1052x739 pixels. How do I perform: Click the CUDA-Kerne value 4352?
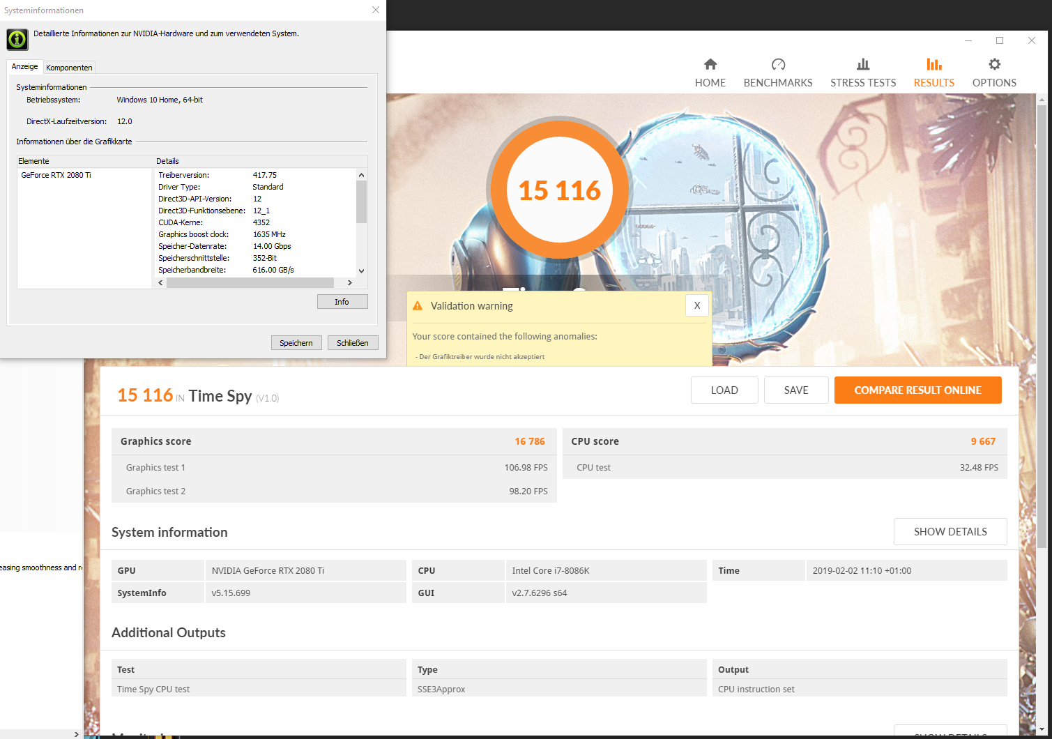[x=261, y=222]
